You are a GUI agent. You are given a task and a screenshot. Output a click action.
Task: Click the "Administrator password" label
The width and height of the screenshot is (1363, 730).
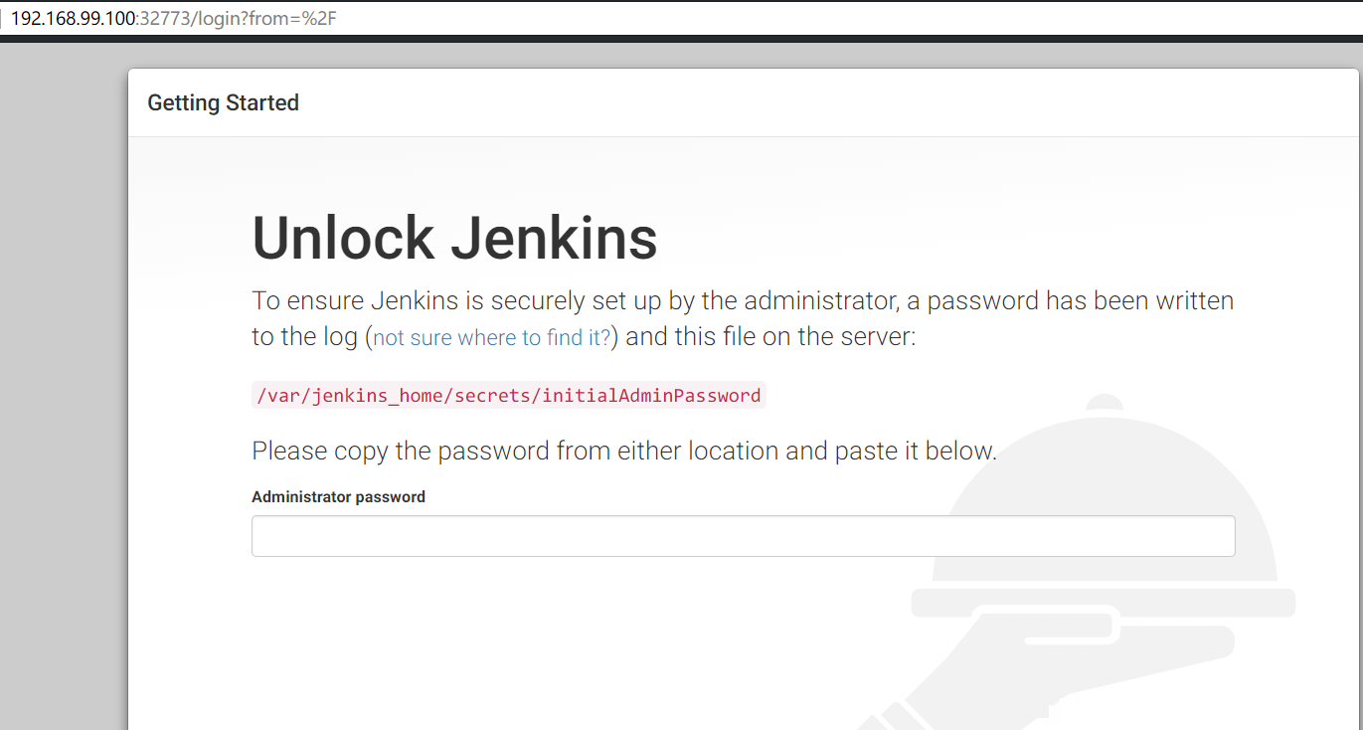pyautogui.click(x=338, y=496)
